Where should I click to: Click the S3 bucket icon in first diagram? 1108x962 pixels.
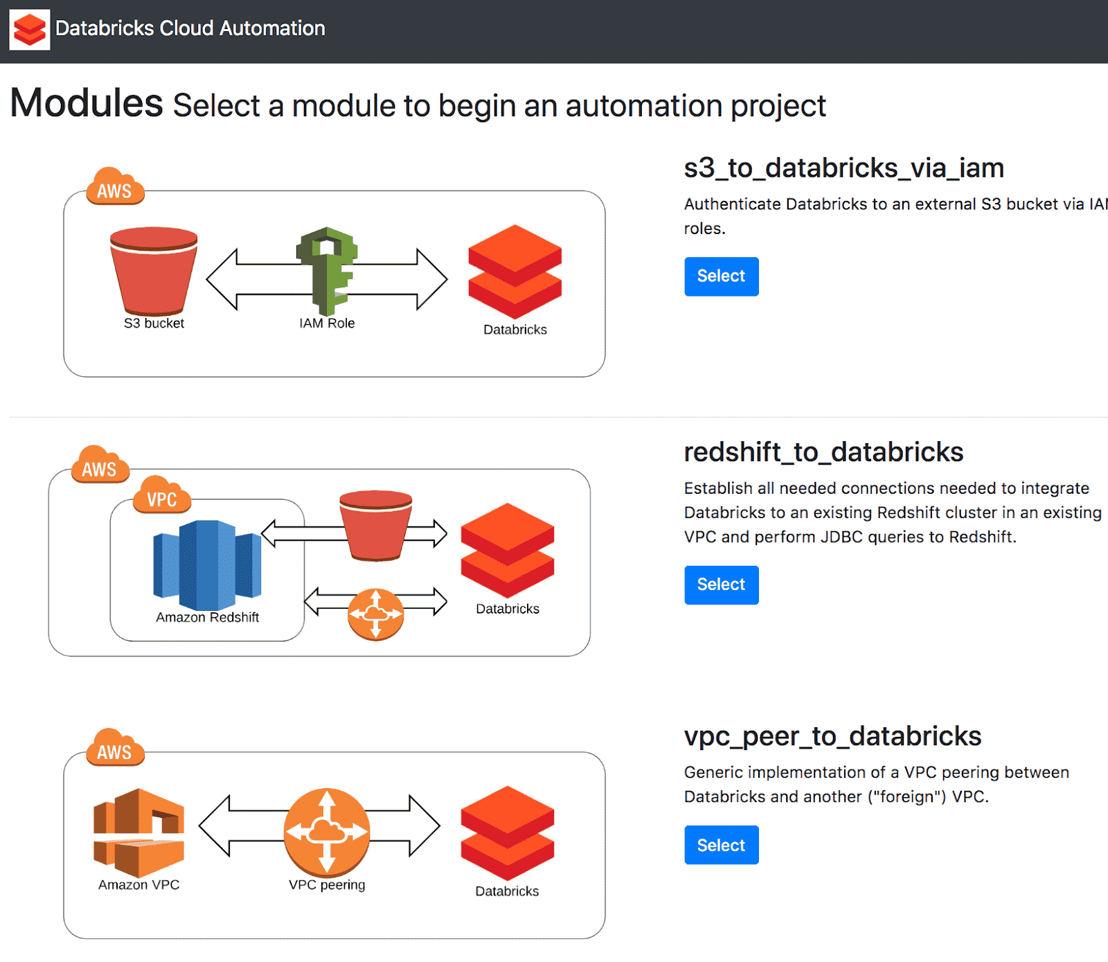pyautogui.click(x=154, y=271)
